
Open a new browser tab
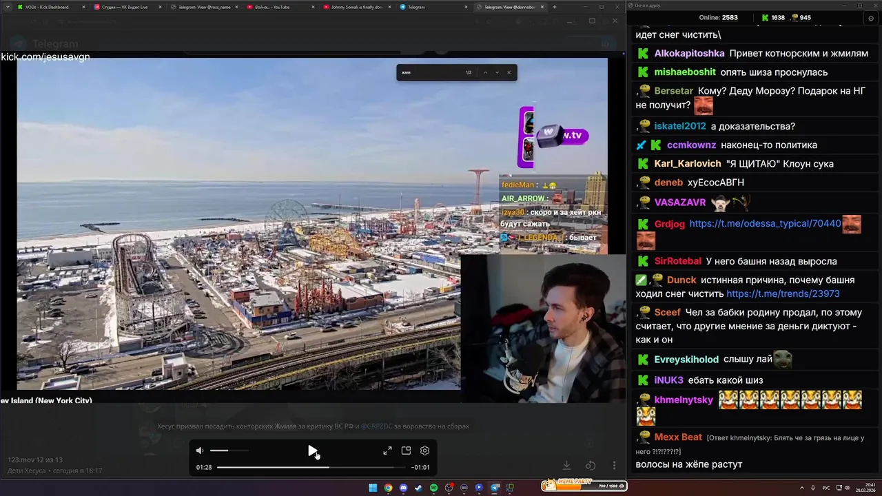[x=555, y=7]
